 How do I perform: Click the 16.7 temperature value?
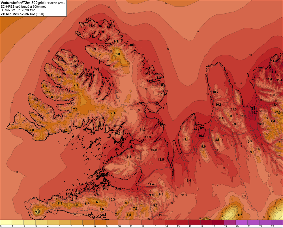pos(255,112)
